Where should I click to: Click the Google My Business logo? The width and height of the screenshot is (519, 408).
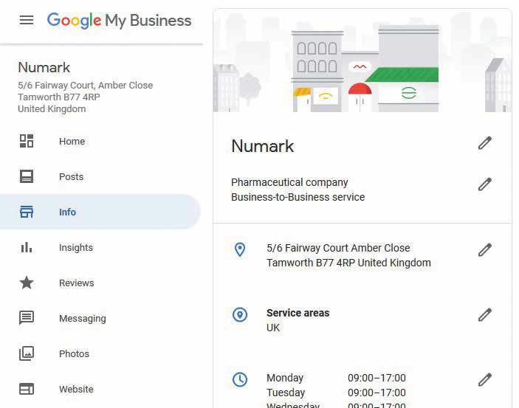[119, 21]
